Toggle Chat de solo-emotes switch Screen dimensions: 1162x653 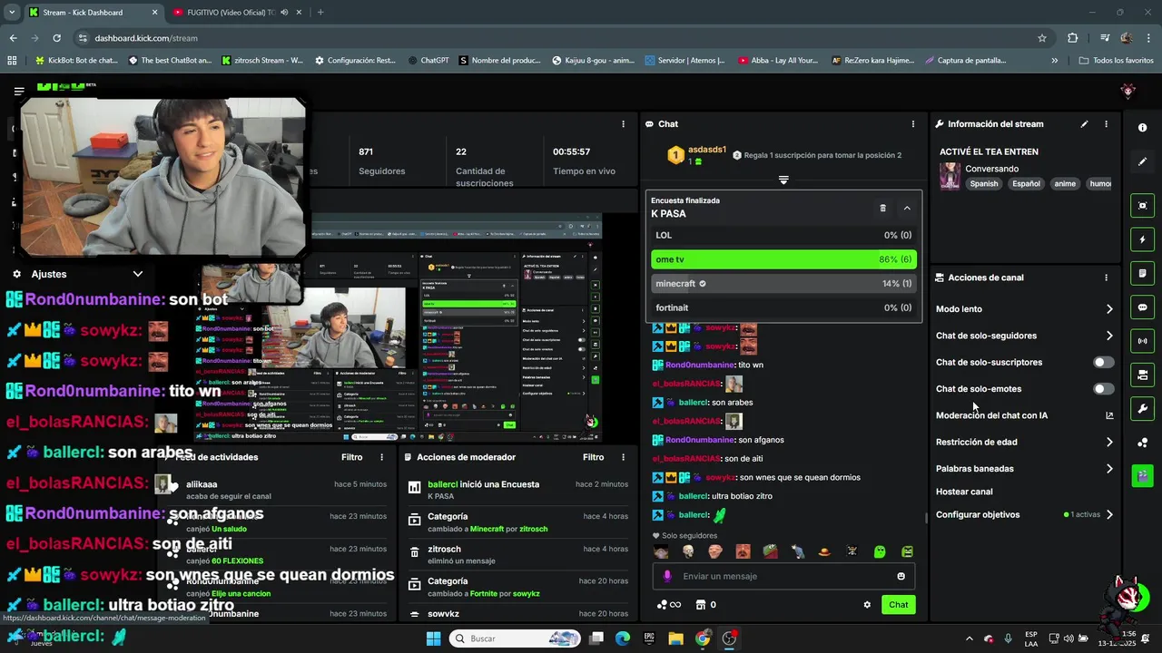pos(1103,389)
